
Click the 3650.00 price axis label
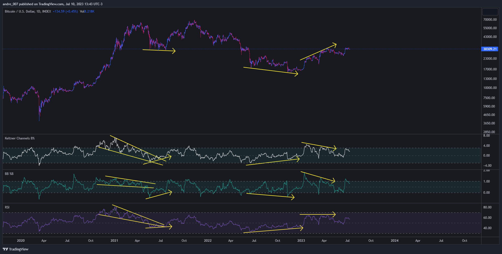[489, 123]
